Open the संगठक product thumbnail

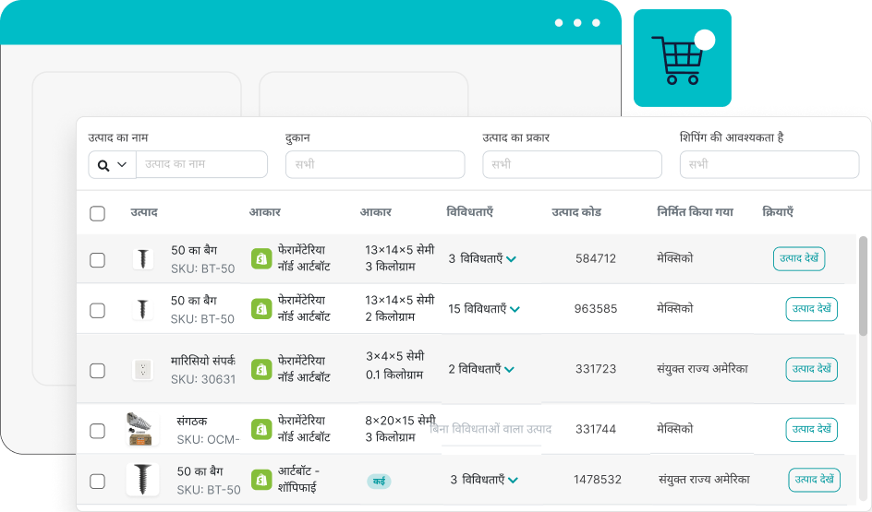(x=140, y=429)
